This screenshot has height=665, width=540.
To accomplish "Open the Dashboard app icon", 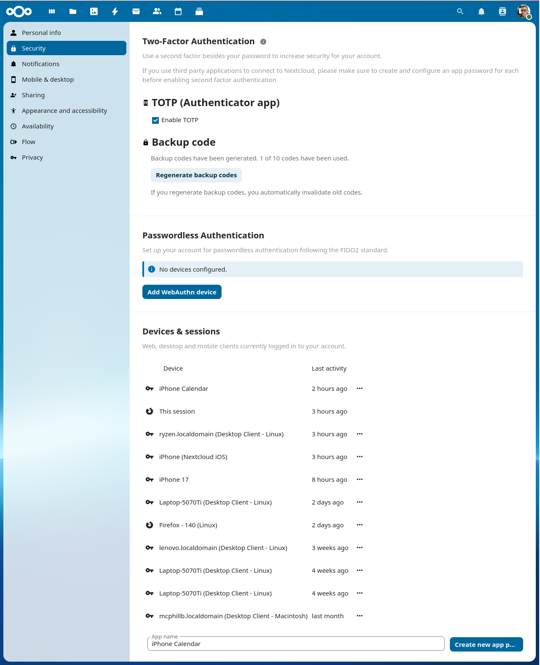I will coord(52,11).
